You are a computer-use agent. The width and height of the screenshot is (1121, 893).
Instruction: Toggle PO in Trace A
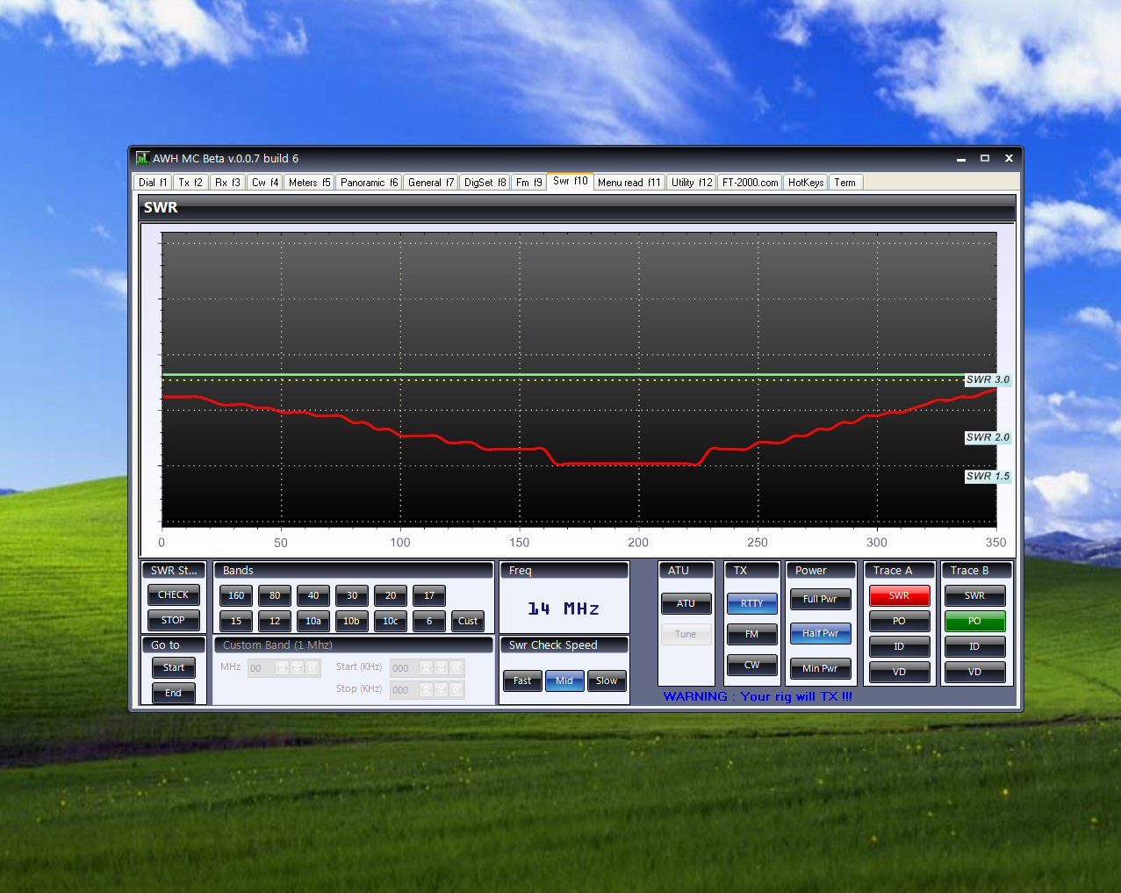coord(899,621)
